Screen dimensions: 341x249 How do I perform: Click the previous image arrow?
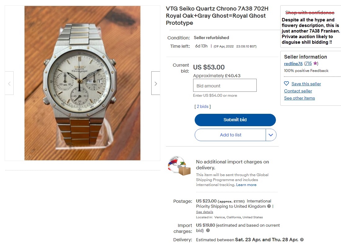(x=9, y=83)
